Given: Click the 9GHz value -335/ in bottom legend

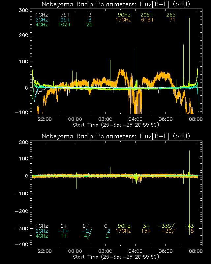Looking at the screenshot, I should [166, 226].
